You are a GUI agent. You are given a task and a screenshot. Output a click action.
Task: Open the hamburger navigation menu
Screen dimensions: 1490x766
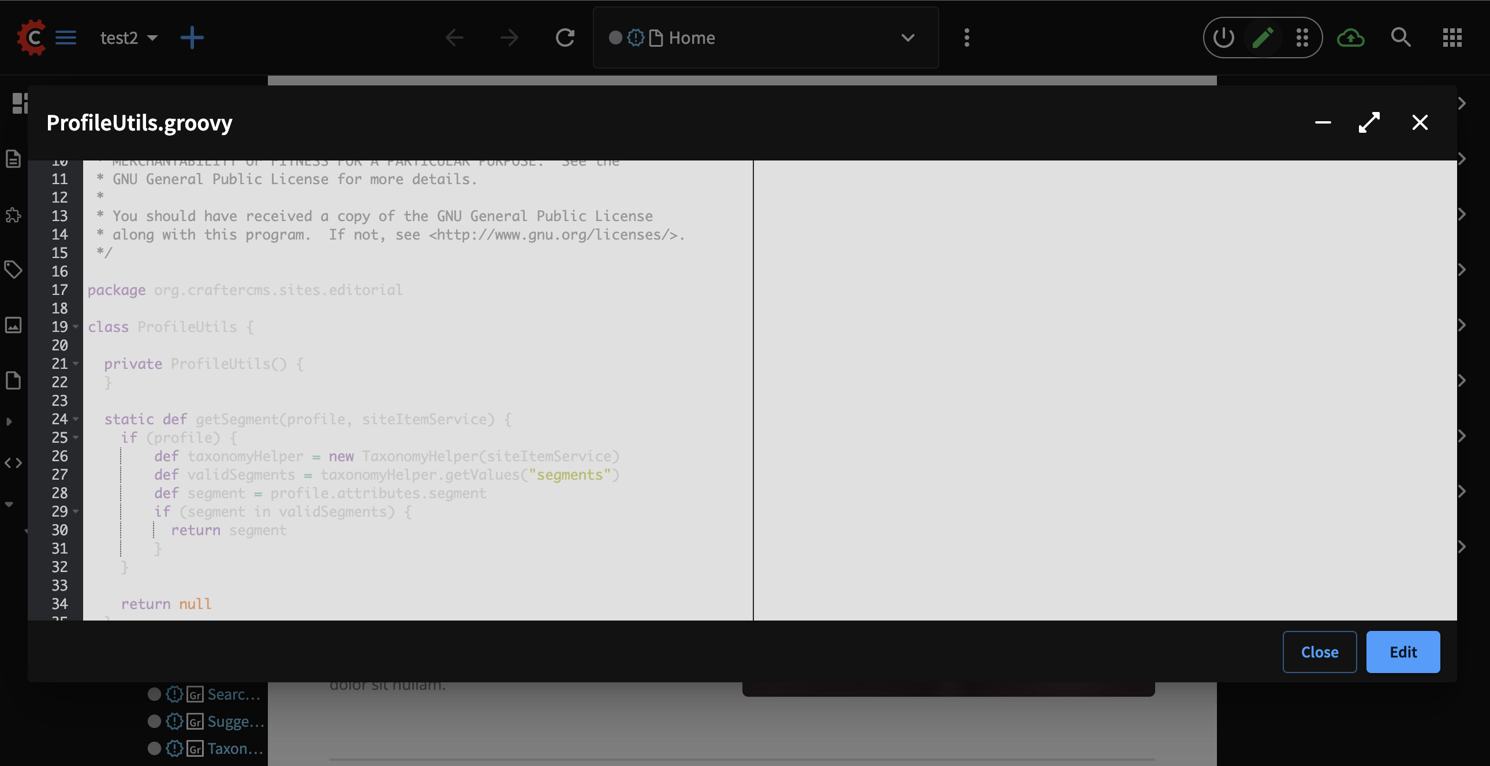pyautogui.click(x=66, y=38)
